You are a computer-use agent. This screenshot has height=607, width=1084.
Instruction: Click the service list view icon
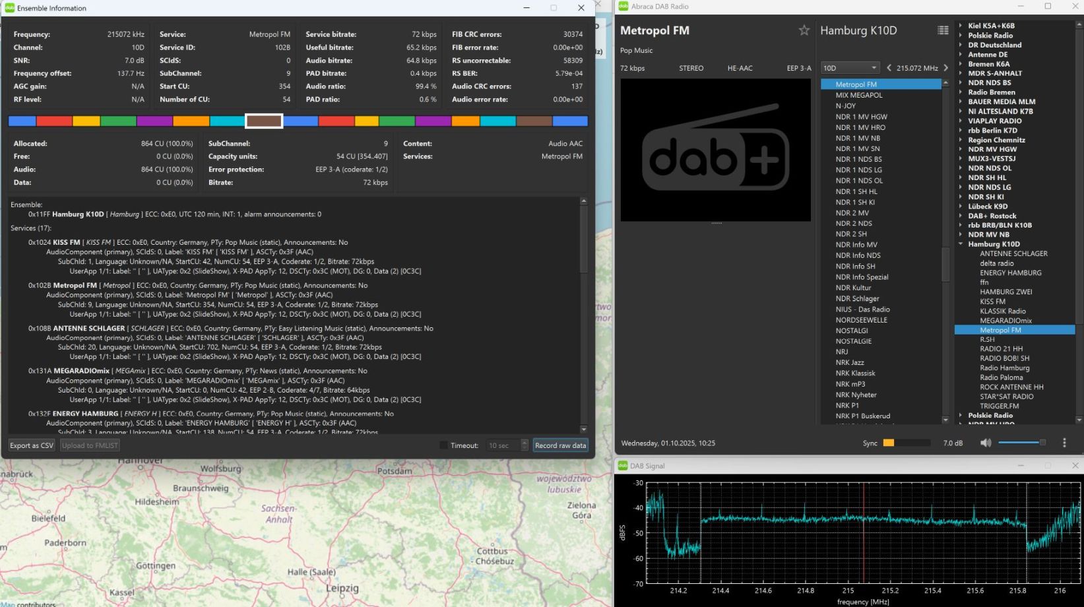pos(943,30)
